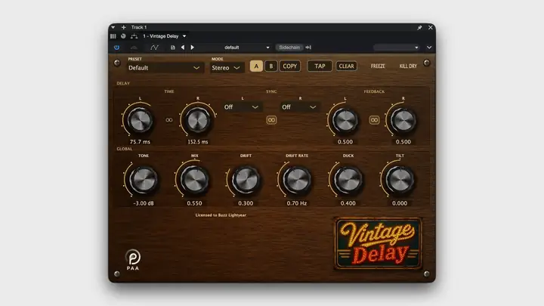Viewport: 544px width, 306px height.
Task: Select the B state button
Action: (271, 66)
